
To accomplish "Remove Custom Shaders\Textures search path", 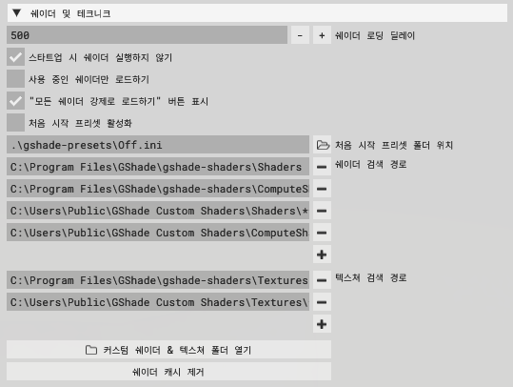I will click(x=322, y=302).
